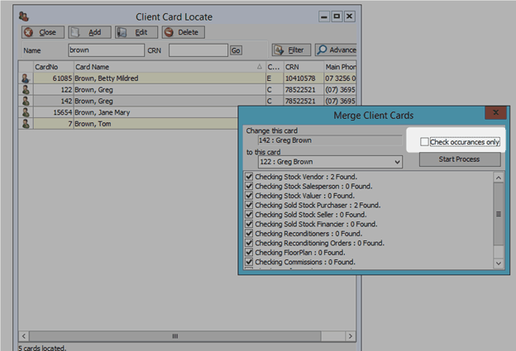This screenshot has width=516, height=351.
Task: Click the merge checklist vertical scrollbar thumb
Action: pos(499,214)
